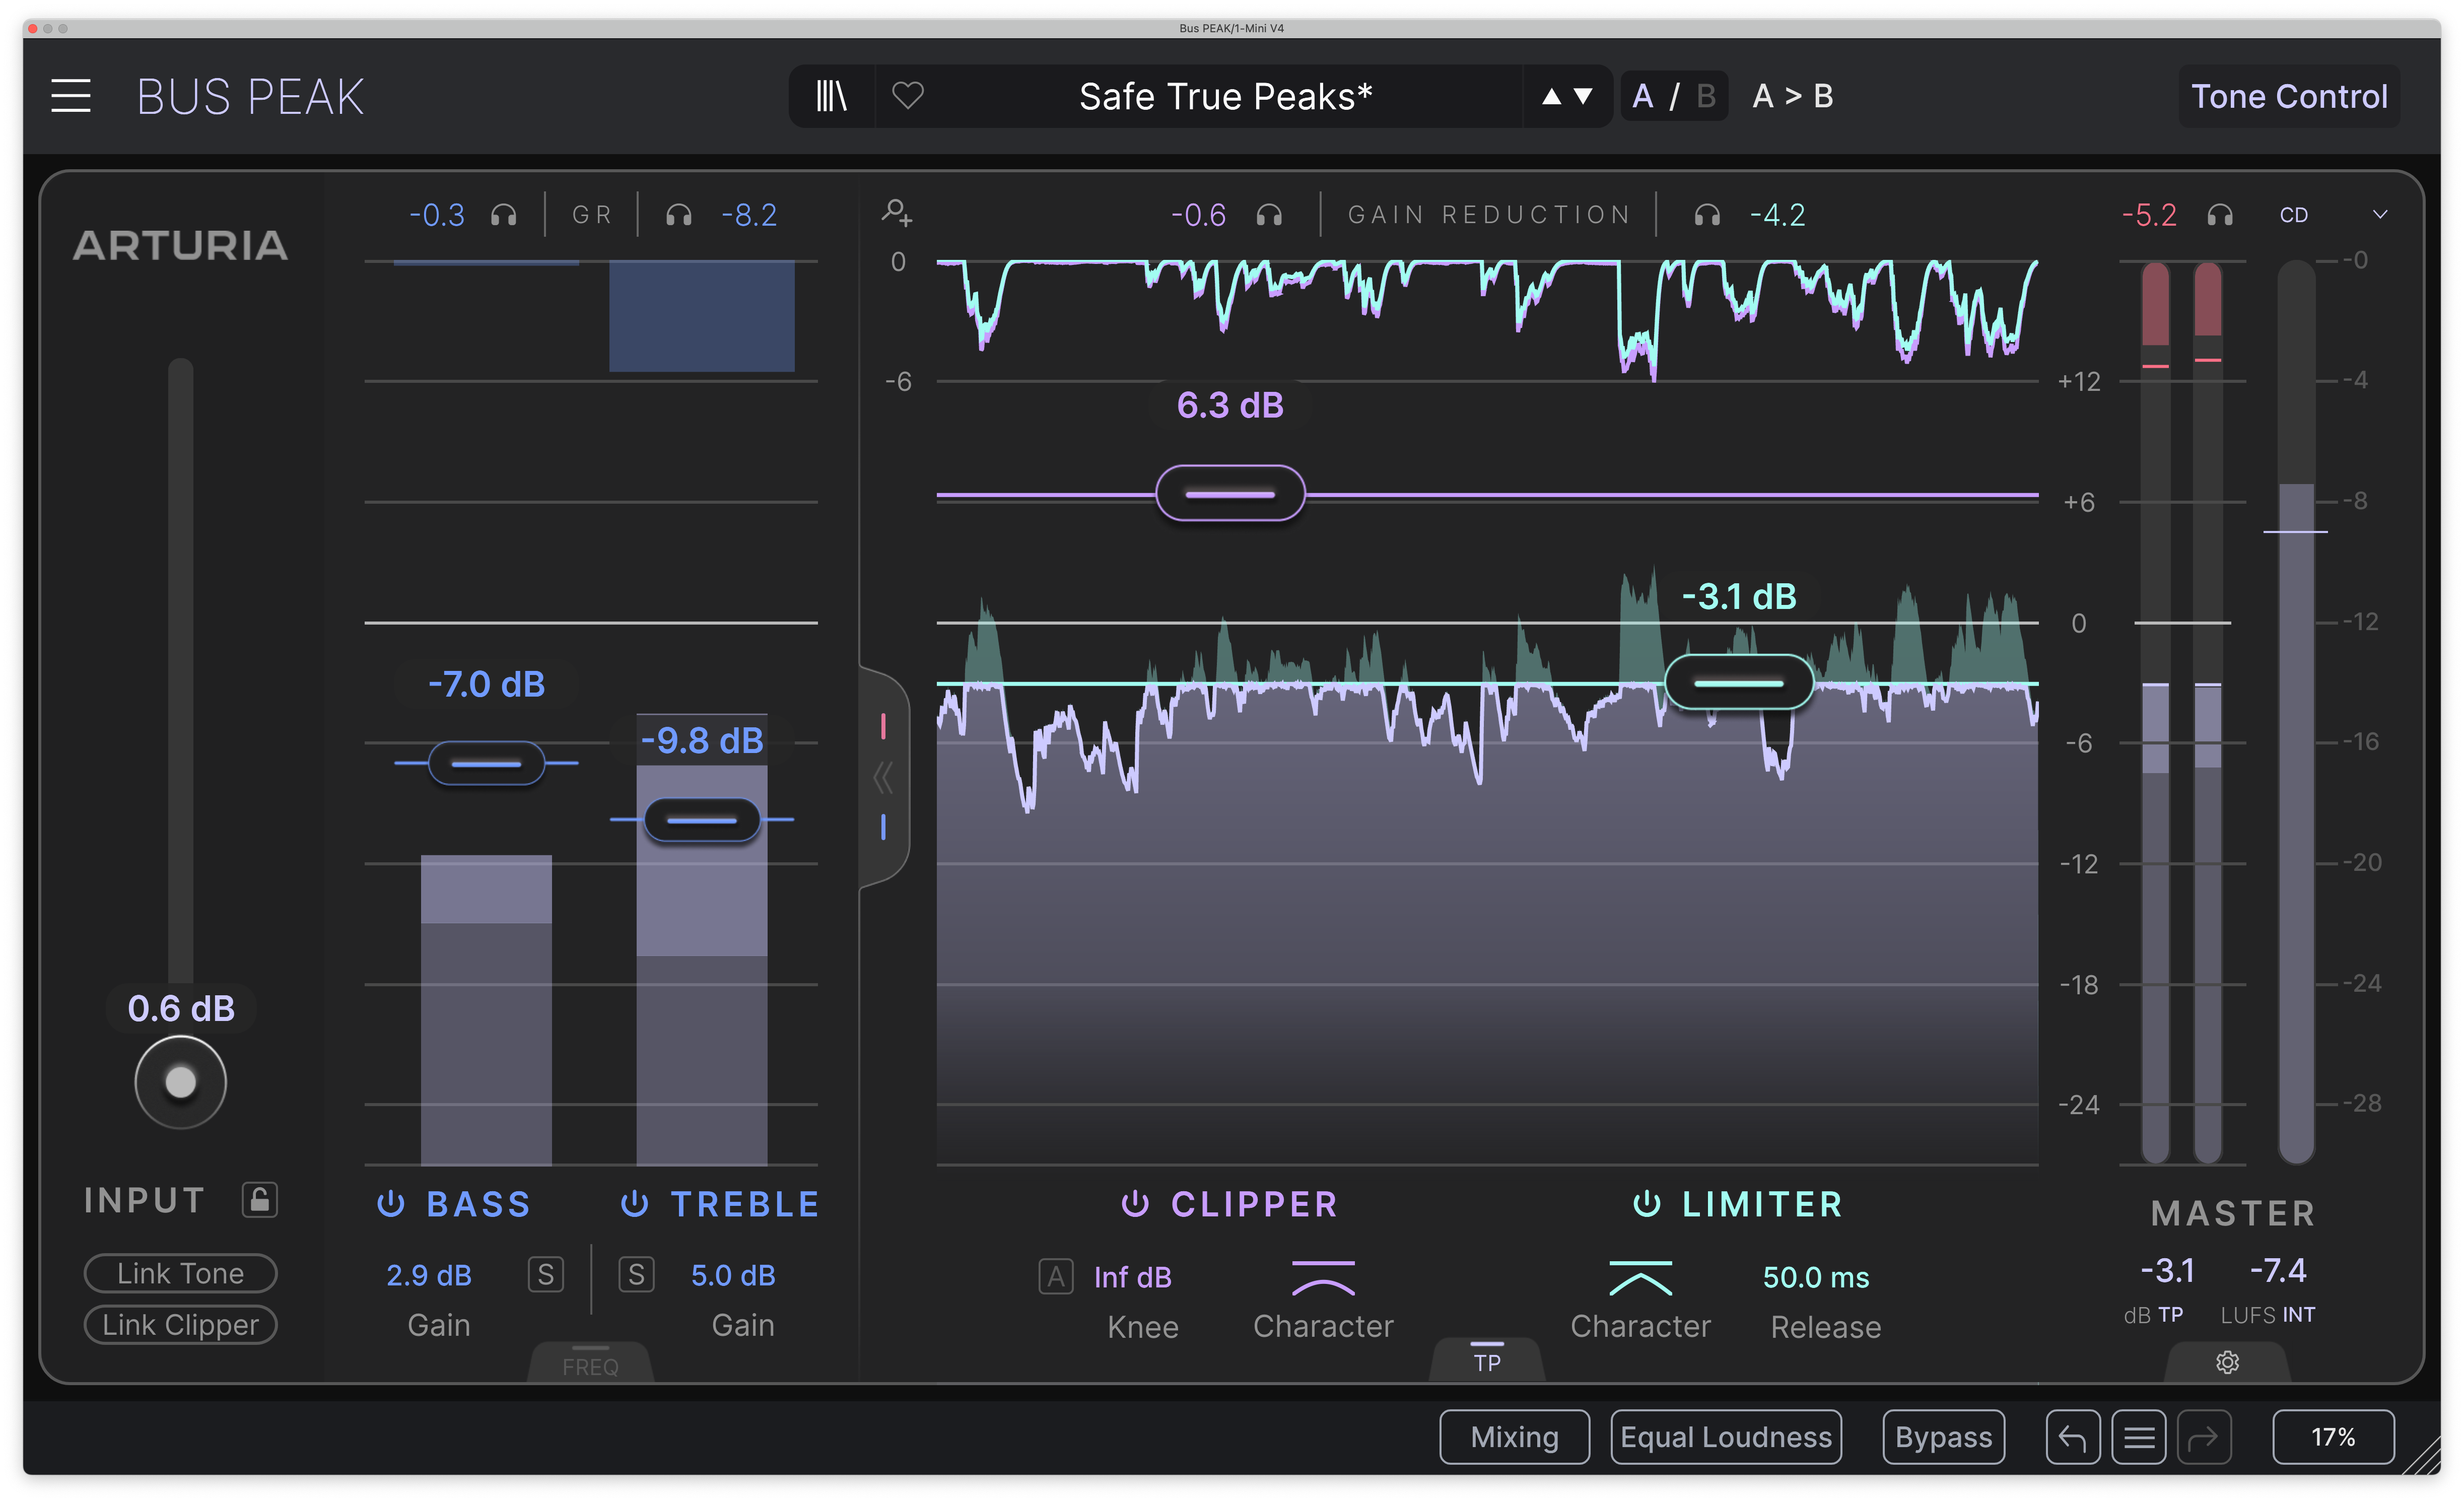Toggle Clipper power icon
This screenshot has height=1502, width=2464.
[x=1135, y=1203]
